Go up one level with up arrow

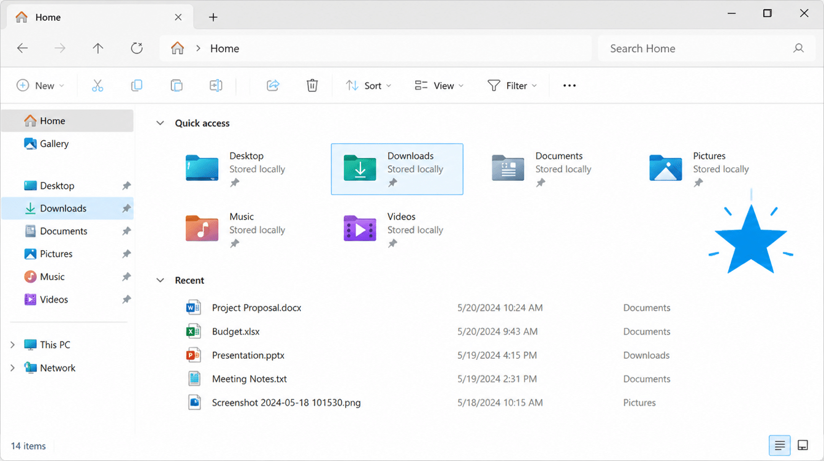pos(98,48)
